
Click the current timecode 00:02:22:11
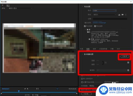click(6, 89)
